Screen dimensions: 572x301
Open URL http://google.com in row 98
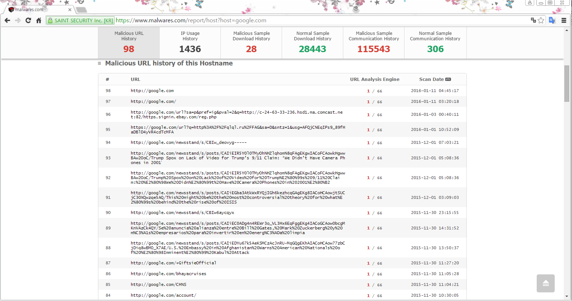152,91
